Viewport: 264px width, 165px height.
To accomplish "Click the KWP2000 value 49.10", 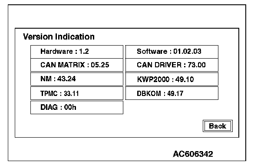I will [185, 79].
